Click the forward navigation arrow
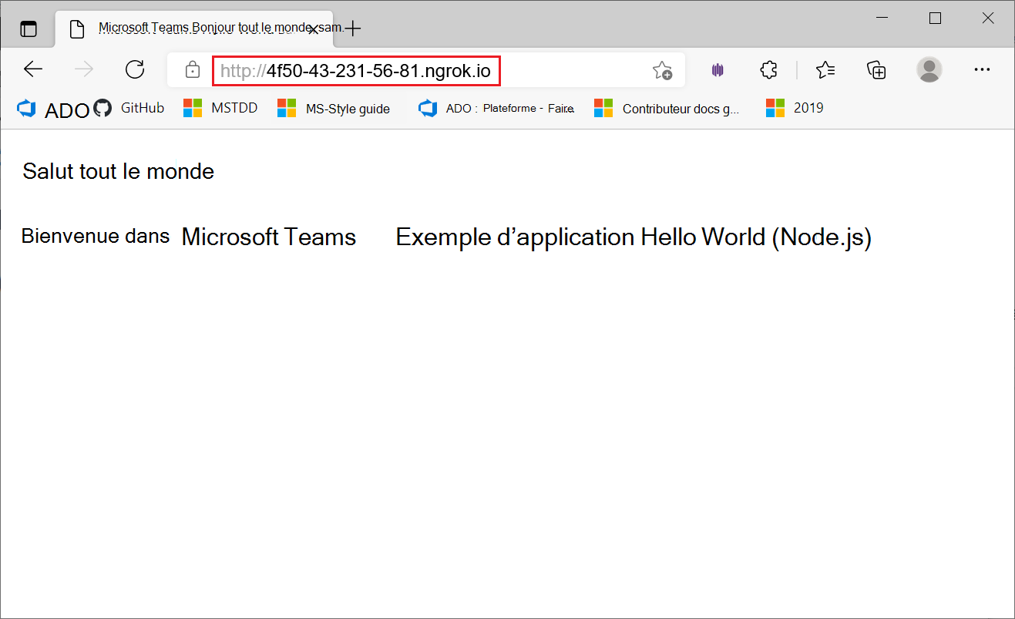 click(x=84, y=70)
